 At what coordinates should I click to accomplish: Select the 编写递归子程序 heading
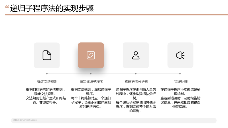tap(91, 82)
